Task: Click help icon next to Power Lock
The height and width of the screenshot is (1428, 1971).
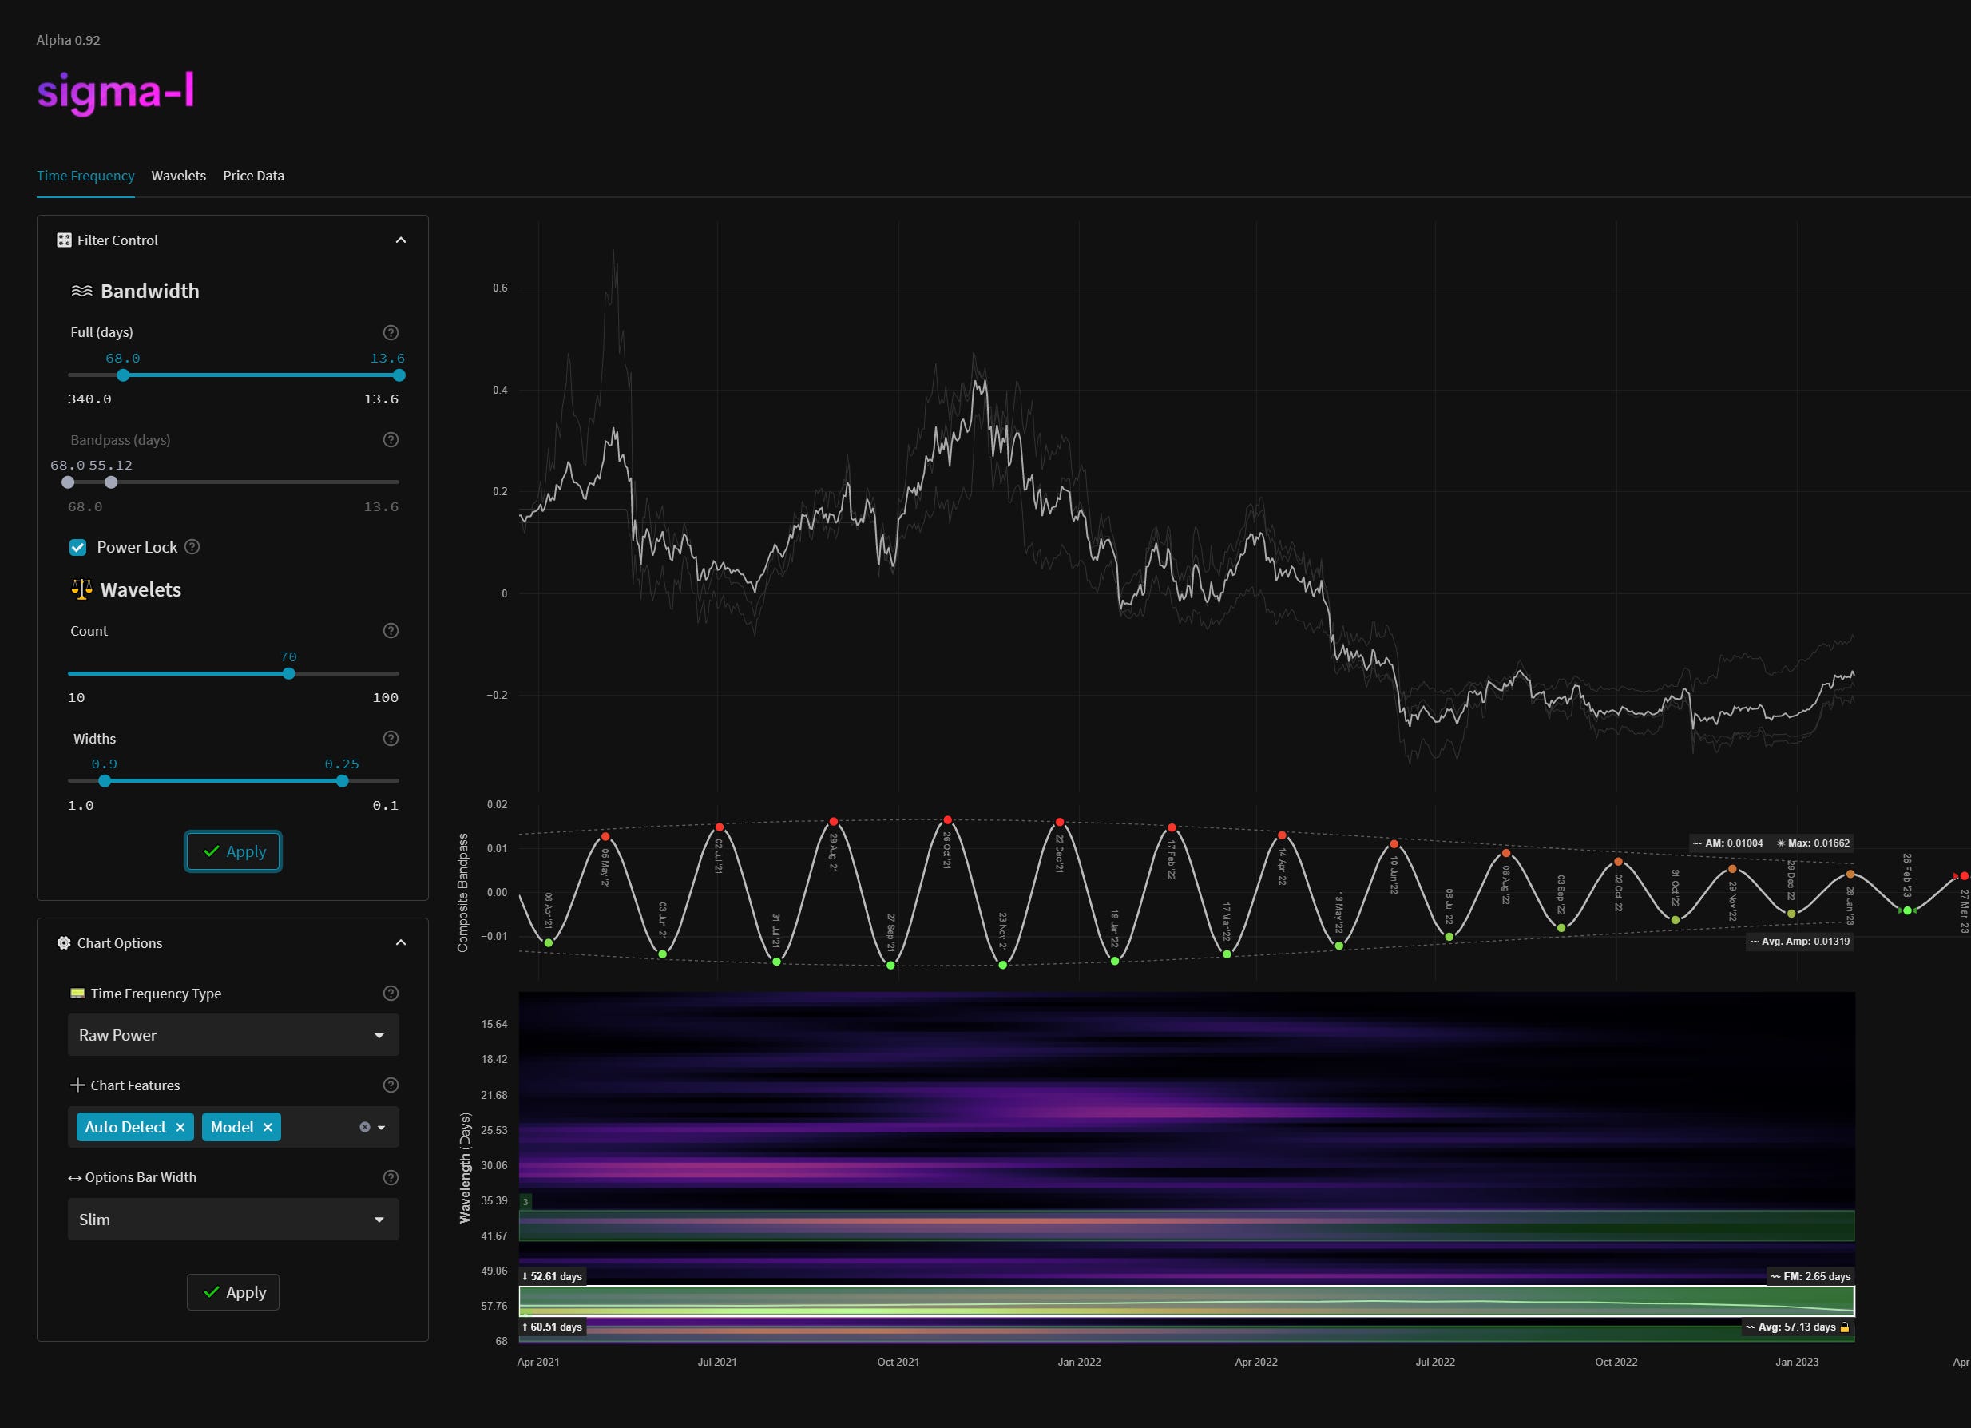Action: pos(193,547)
